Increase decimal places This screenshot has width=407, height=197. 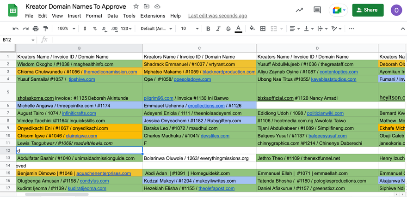(114, 29)
